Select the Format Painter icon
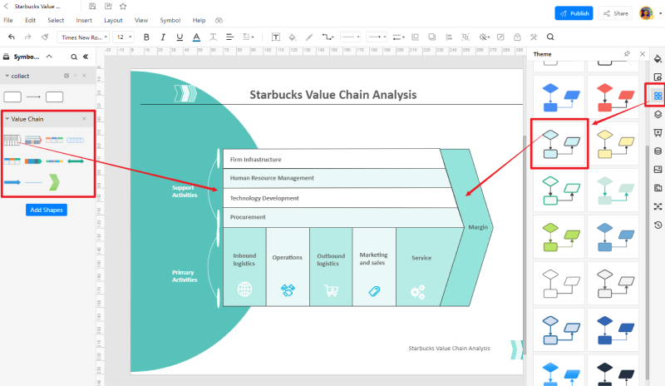Image resolution: width=665 pixels, height=386 pixels. (45, 37)
